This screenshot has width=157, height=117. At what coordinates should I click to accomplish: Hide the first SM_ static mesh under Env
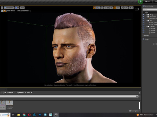144,22
